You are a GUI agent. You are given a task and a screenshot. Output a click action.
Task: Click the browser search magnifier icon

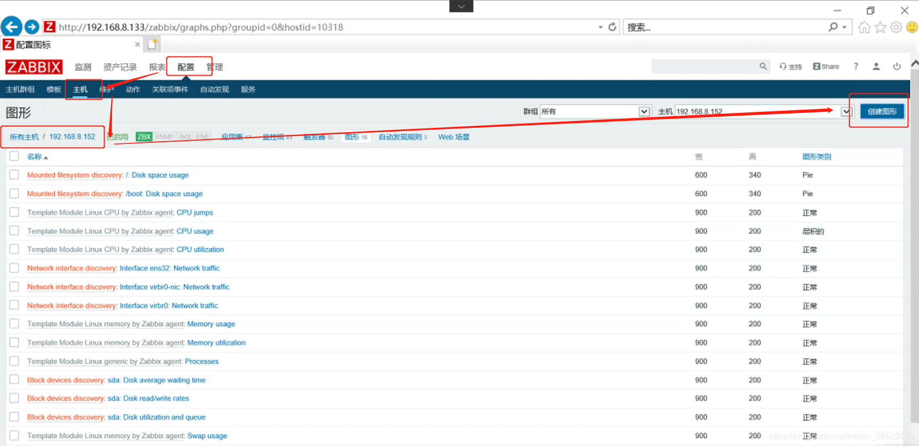[x=833, y=27]
